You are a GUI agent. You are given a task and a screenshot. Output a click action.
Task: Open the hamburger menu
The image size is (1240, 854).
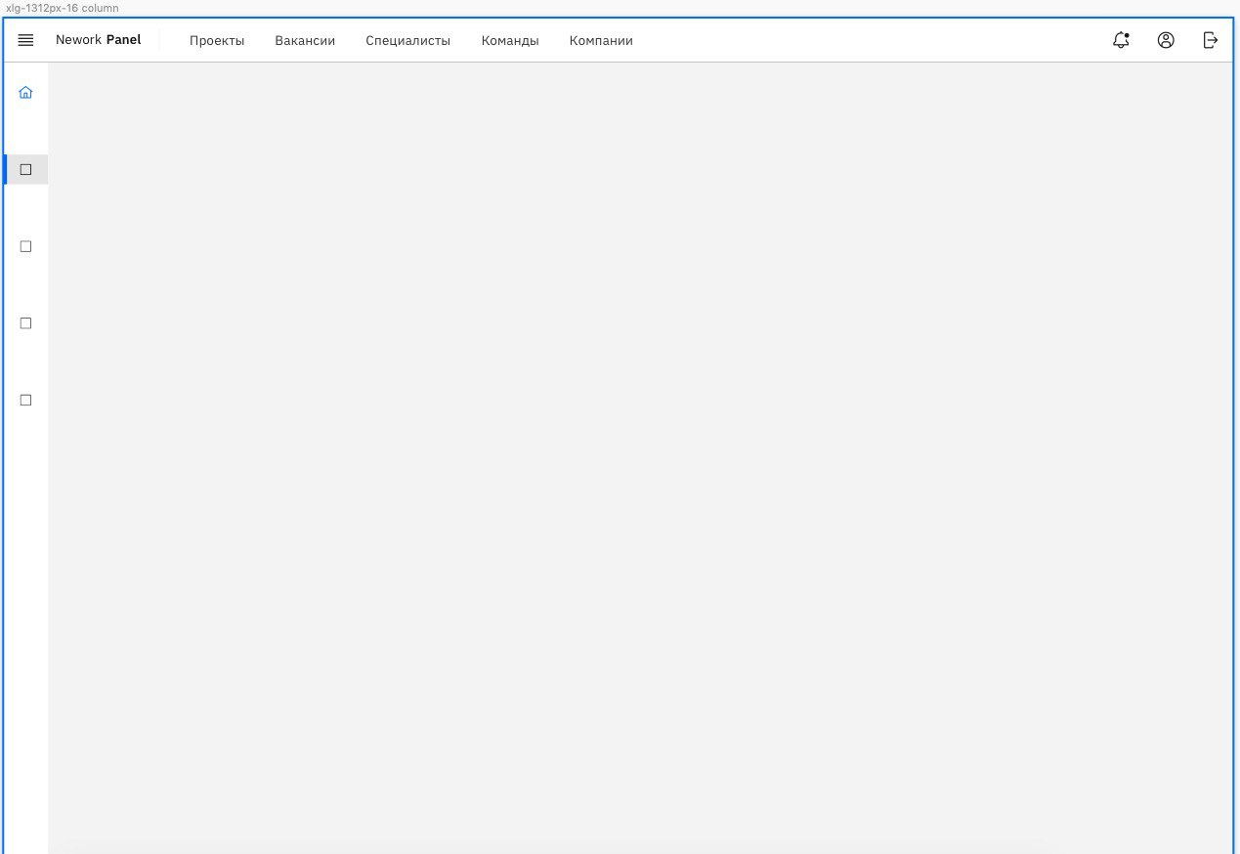pos(26,40)
